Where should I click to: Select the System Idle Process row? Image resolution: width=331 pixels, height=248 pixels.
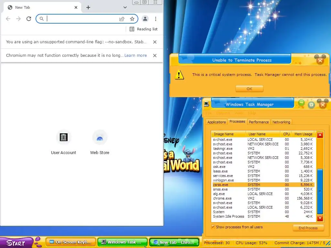(x=263, y=217)
